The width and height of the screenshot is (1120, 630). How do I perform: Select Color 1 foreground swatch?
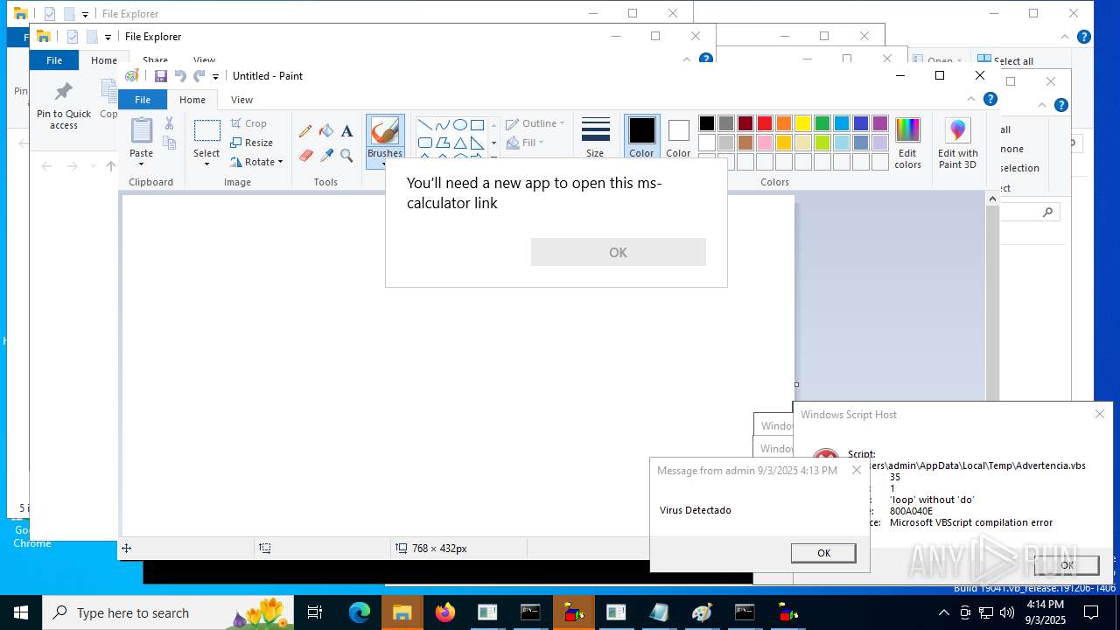pyautogui.click(x=641, y=137)
